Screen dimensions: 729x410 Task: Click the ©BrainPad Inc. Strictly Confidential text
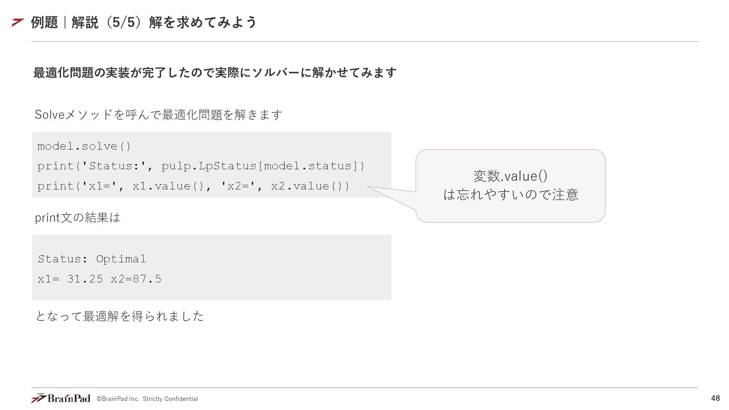(x=147, y=399)
